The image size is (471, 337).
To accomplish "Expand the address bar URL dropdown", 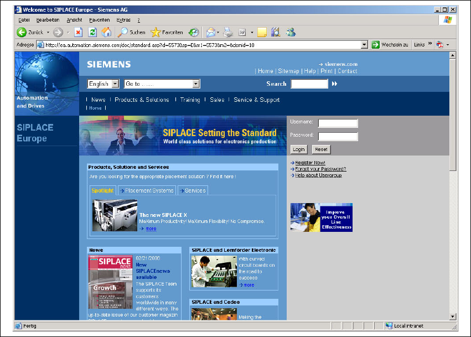I will (x=364, y=45).
